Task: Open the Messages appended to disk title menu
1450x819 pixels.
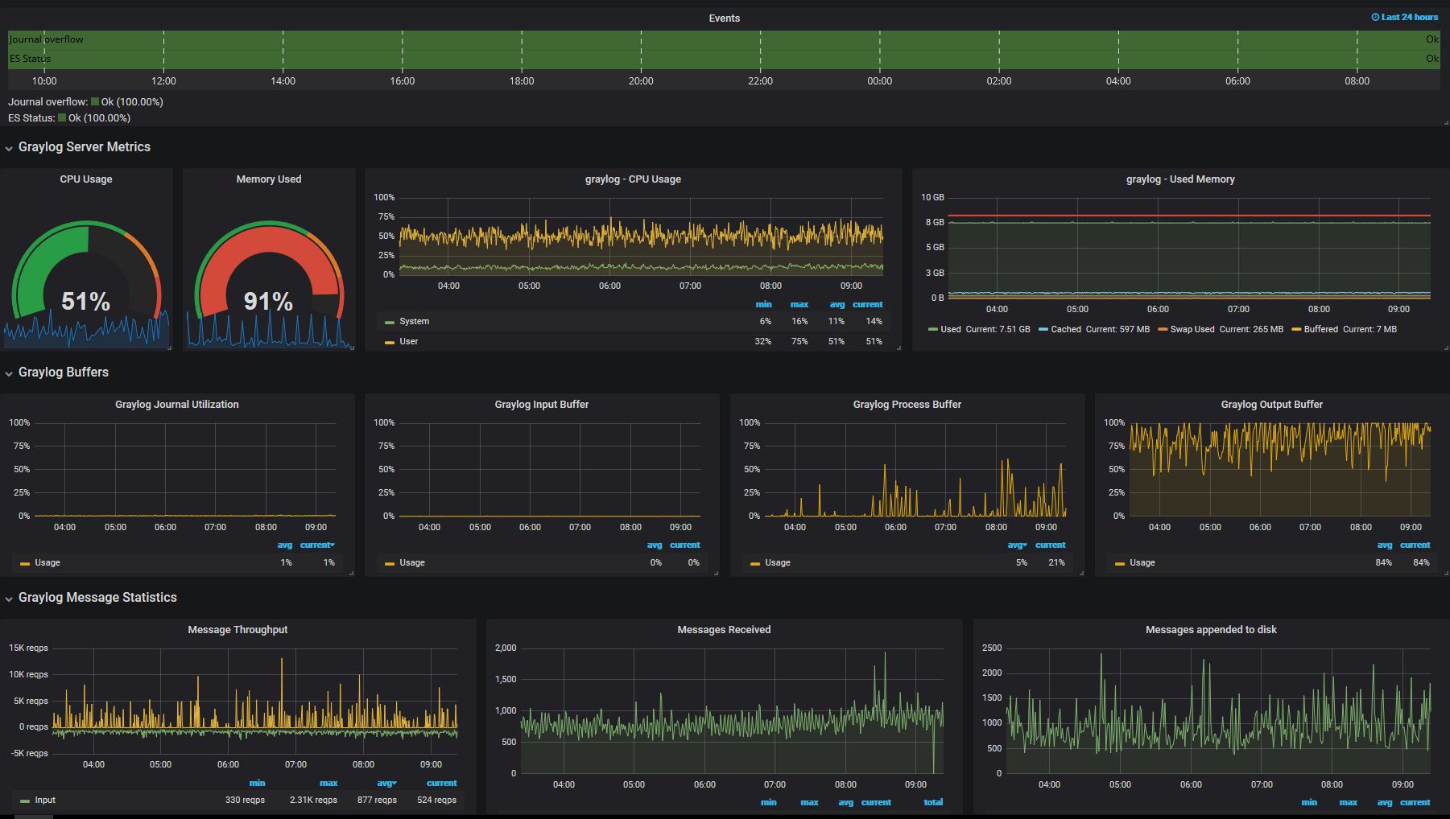Action: click(x=1211, y=630)
